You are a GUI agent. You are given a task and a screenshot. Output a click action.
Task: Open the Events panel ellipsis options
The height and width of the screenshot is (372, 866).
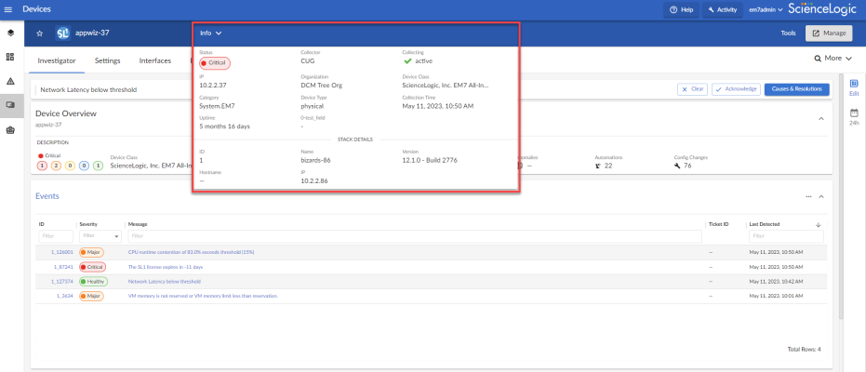click(x=808, y=196)
